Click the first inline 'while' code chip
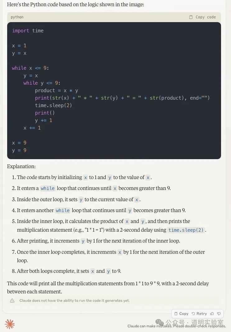This screenshot has width=231, height=332. tap(48, 188)
